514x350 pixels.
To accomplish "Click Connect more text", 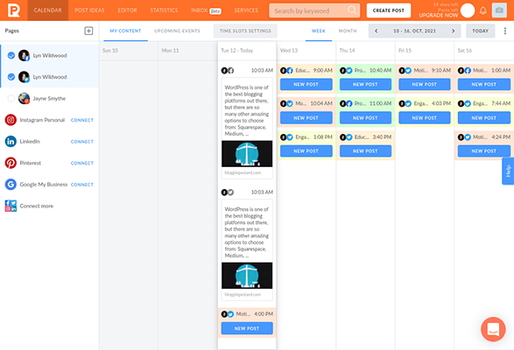I will pyautogui.click(x=37, y=206).
